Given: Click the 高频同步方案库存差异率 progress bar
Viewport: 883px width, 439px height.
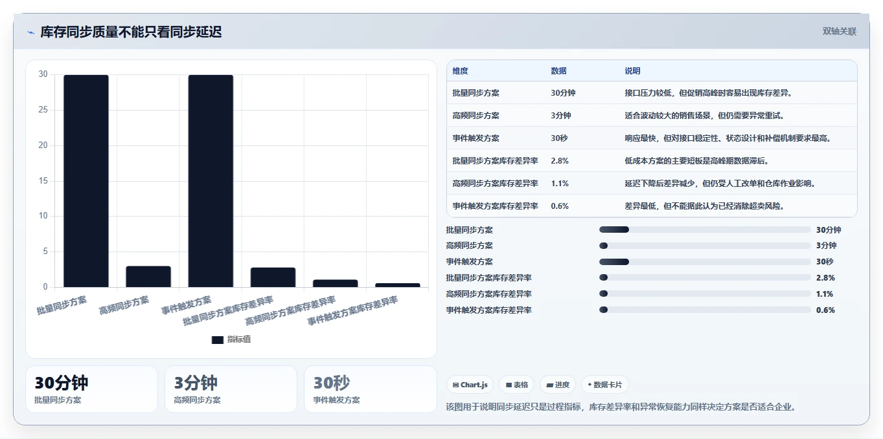Looking at the screenshot, I should (705, 294).
